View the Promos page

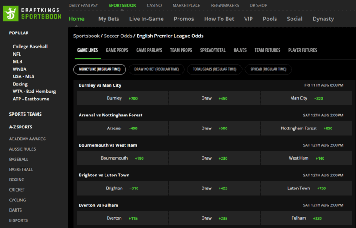point(184,19)
